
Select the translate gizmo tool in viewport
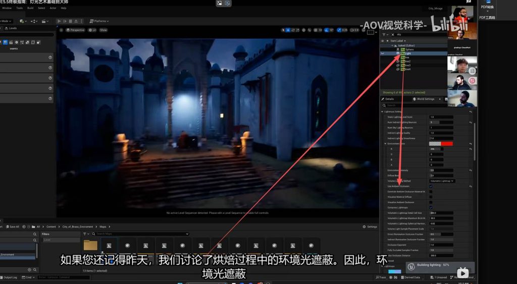coord(288,30)
